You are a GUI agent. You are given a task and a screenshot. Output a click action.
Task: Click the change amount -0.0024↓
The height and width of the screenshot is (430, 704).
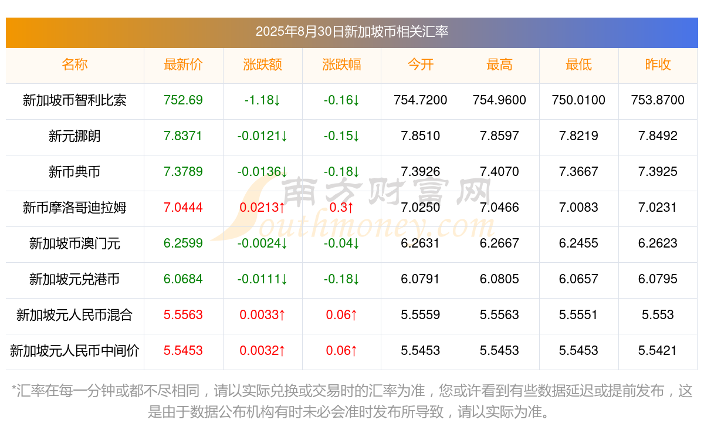point(262,243)
